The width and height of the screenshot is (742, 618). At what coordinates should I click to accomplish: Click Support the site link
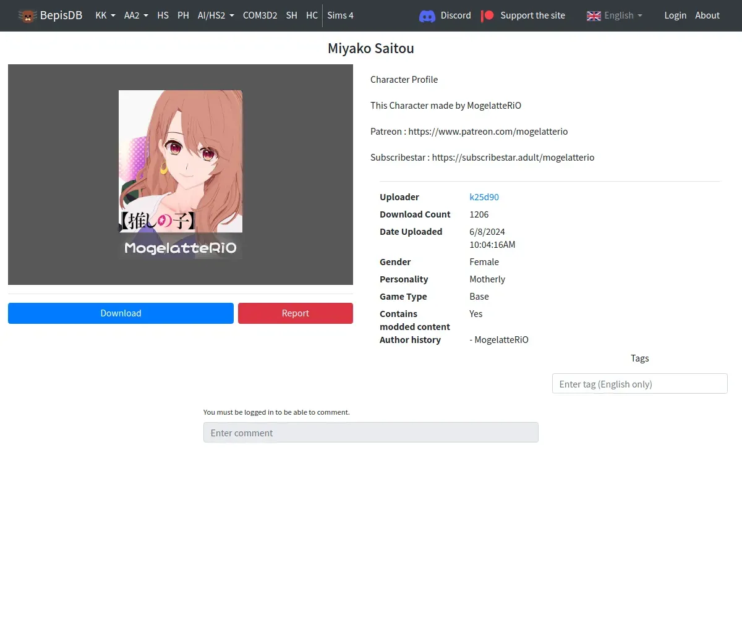(x=532, y=15)
